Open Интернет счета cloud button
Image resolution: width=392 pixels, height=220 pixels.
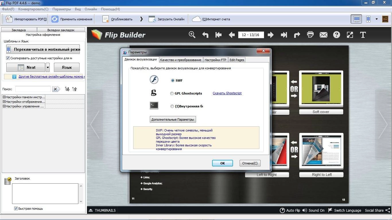click(211, 19)
